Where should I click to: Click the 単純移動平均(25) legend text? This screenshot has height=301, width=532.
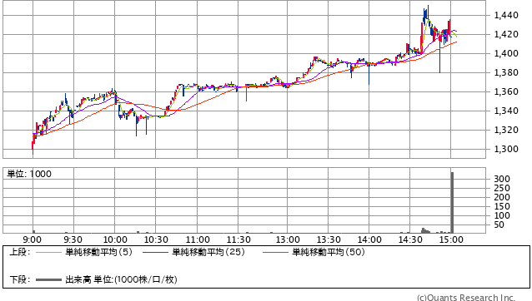click(x=208, y=252)
